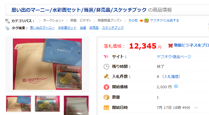Click the clock icon for remaining time

[x=106, y=66]
